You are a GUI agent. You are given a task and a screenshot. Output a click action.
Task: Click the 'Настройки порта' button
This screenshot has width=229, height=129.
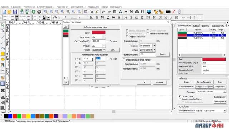pos(187,111)
